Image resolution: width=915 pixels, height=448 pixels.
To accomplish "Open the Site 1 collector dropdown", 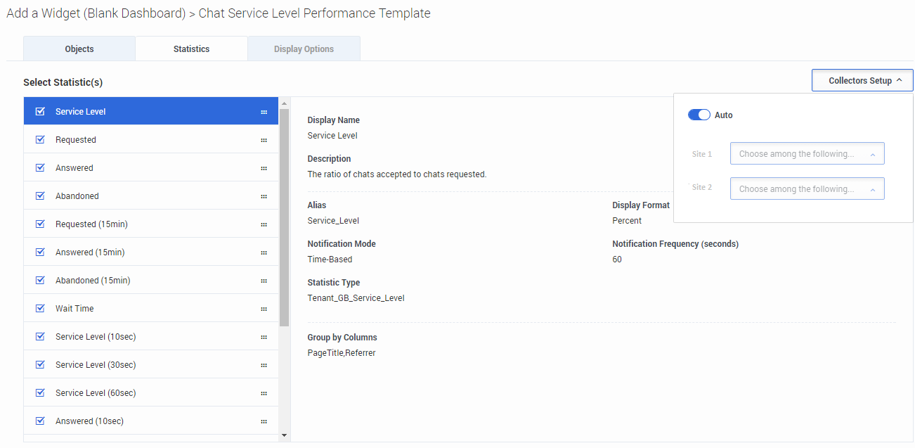I will [x=807, y=153].
